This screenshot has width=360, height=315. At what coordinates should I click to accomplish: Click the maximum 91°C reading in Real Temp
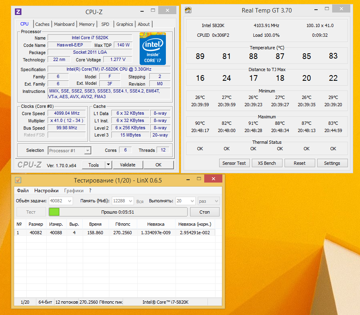point(253,123)
